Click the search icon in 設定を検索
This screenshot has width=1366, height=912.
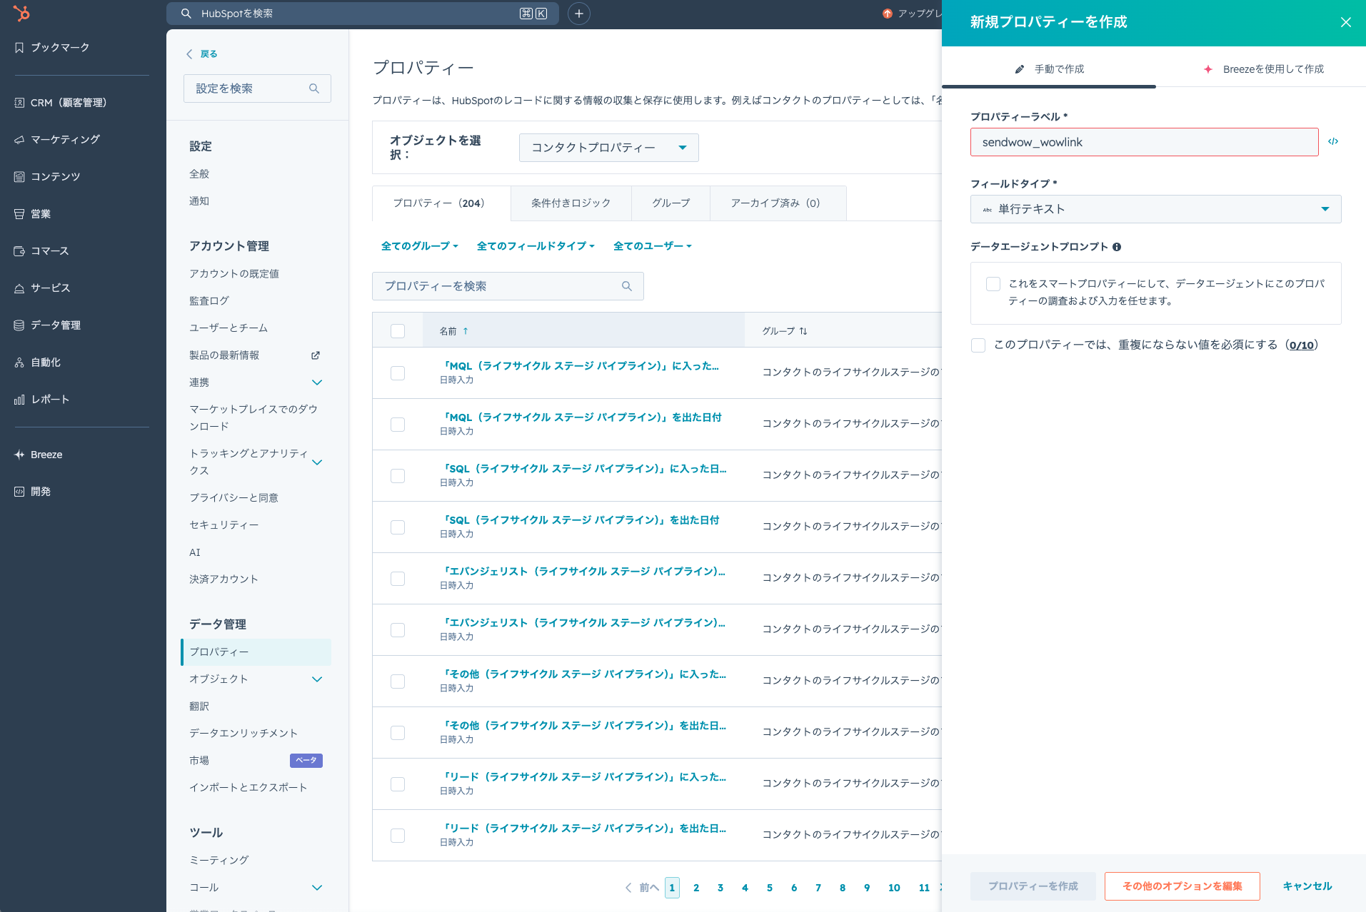point(314,88)
